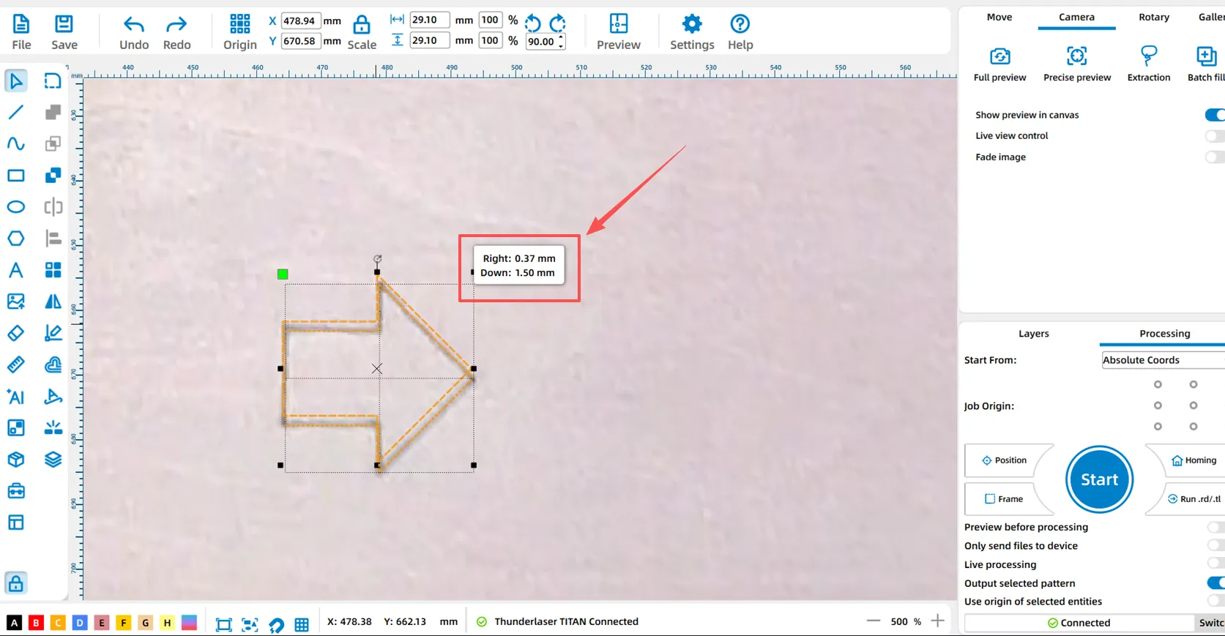Select the Ellipse tool
Image resolution: width=1225 pixels, height=636 pixels.
[x=15, y=207]
